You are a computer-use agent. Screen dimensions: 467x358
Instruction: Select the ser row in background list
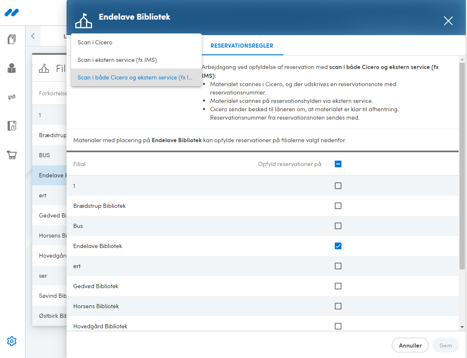point(49,276)
